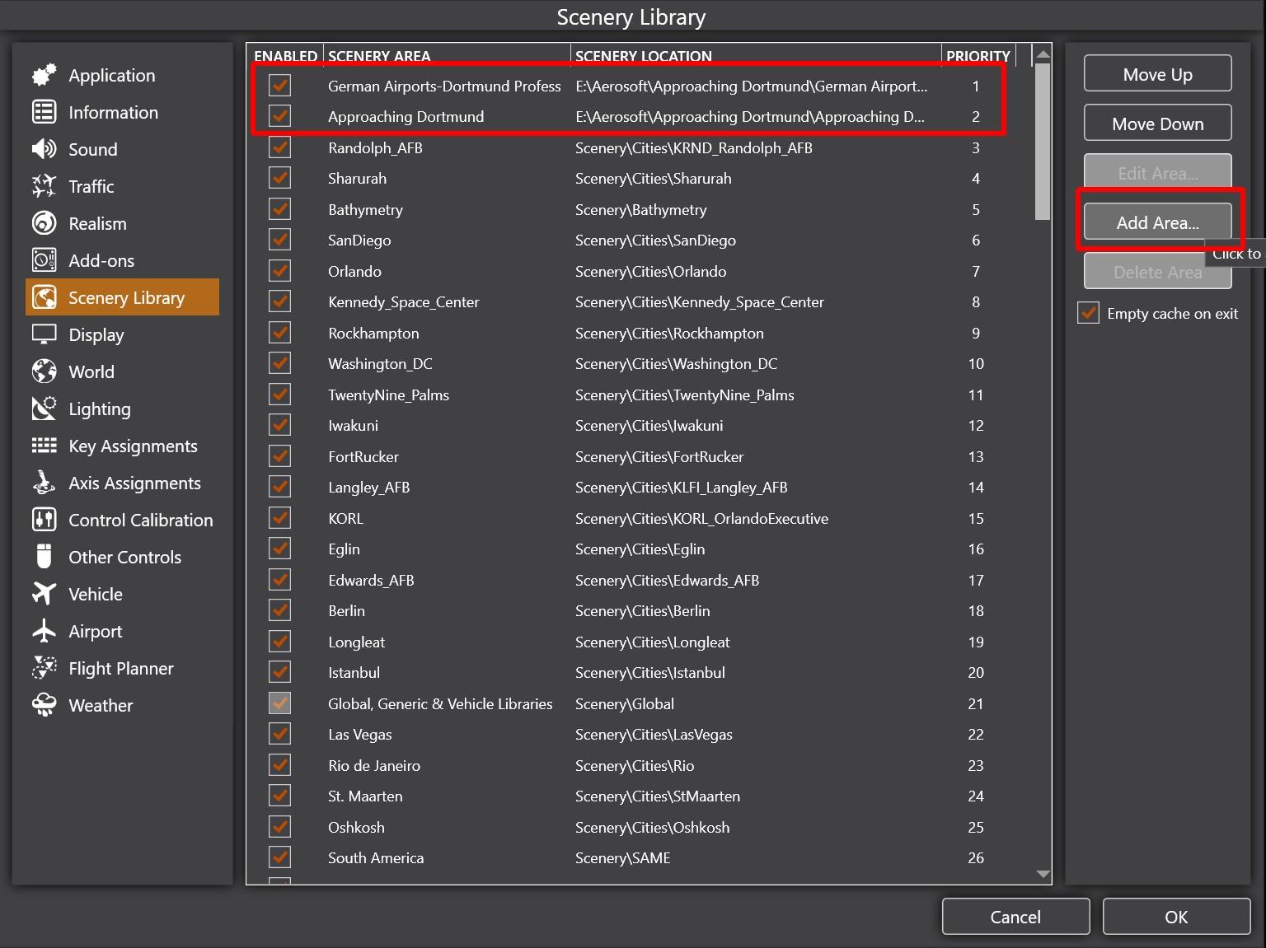Open the Control Calibration section
The height and width of the screenshot is (948, 1266).
point(140,520)
